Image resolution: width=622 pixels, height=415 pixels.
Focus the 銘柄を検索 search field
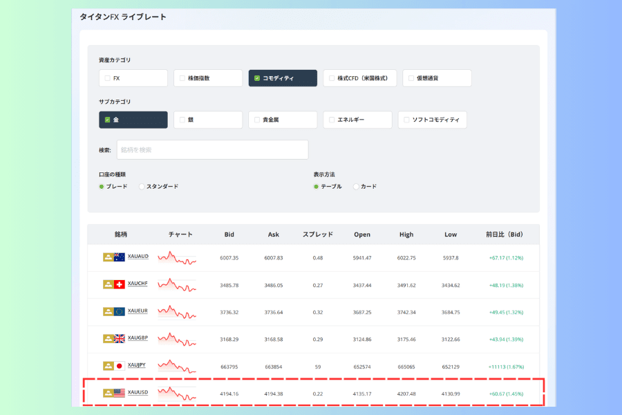(x=212, y=149)
